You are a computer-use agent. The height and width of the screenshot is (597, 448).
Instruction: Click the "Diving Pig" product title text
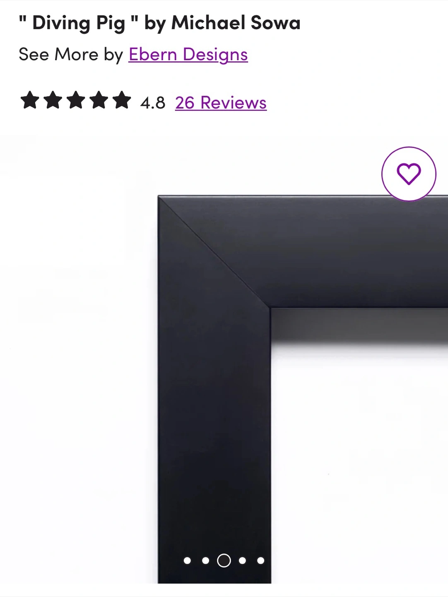click(79, 23)
